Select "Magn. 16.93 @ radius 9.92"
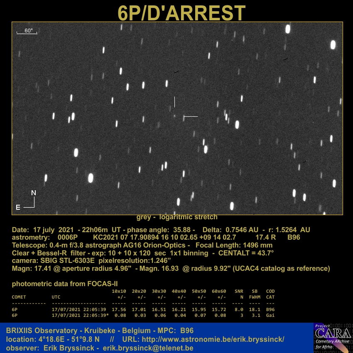Screen dimensions: 353x353 (185, 269)
